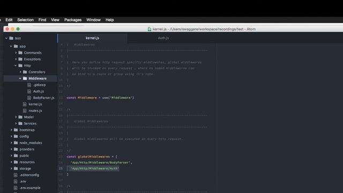Open the Packages menu
Screen dimensions: 343x193
pyautogui.click(x=73, y=20)
